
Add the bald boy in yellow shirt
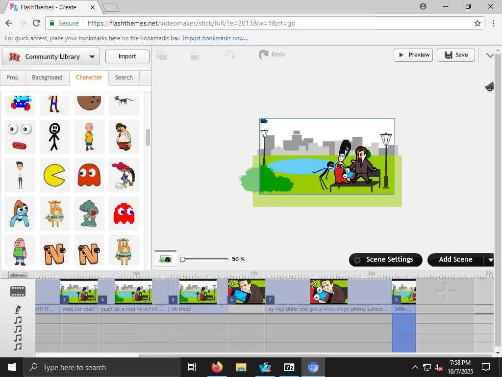tap(89, 137)
